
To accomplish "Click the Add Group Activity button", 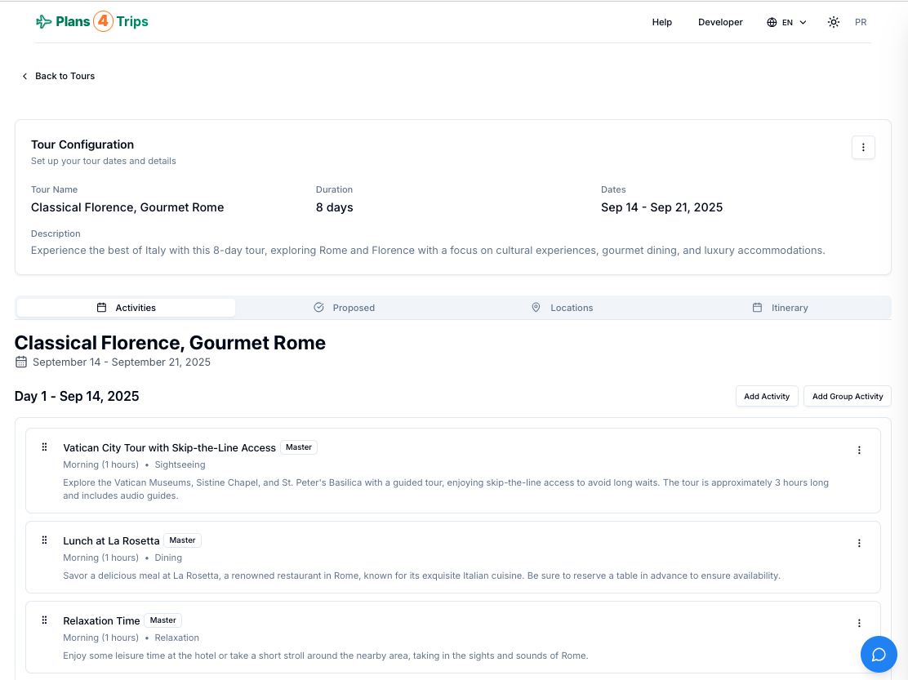I will coord(847,396).
